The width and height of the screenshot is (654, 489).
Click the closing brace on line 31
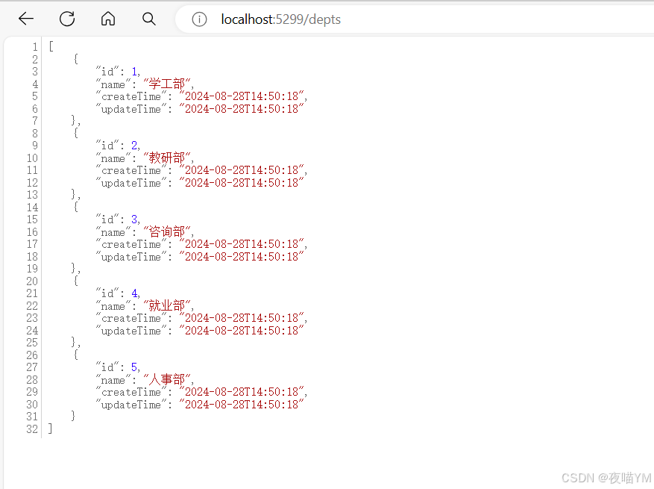(73, 416)
